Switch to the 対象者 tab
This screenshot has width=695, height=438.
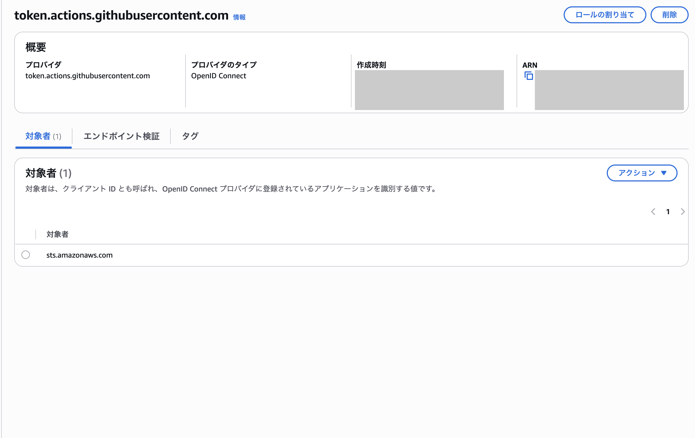43,136
